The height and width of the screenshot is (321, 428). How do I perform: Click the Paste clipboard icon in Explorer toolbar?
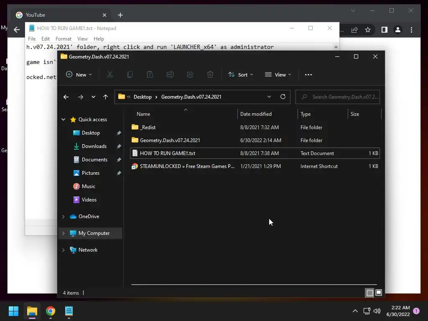(150, 74)
